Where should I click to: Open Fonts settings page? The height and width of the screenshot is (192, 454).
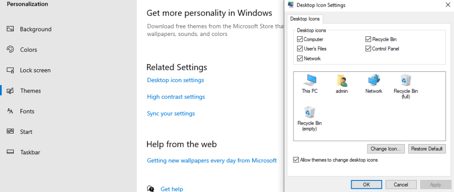tap(27, 111)
